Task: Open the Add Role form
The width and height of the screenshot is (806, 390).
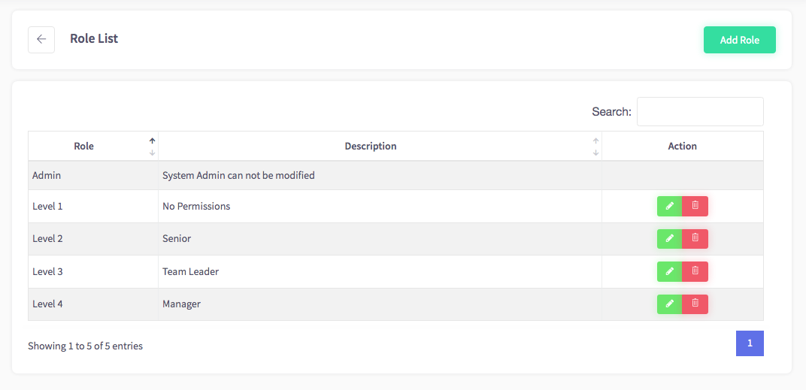Action: coord(739,40)
